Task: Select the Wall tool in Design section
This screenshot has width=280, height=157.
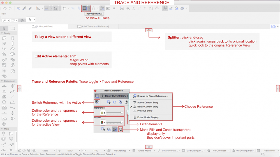Action: 4,38
